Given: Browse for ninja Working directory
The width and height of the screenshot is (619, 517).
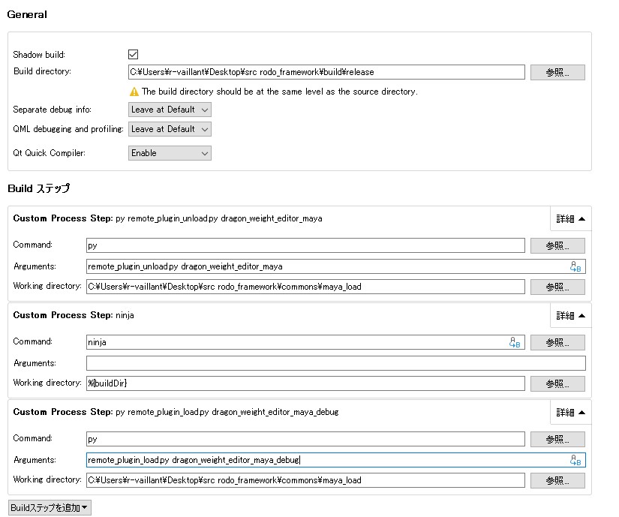Looking at the screenshot, I should pyautogui.click(x=557, y=383).
